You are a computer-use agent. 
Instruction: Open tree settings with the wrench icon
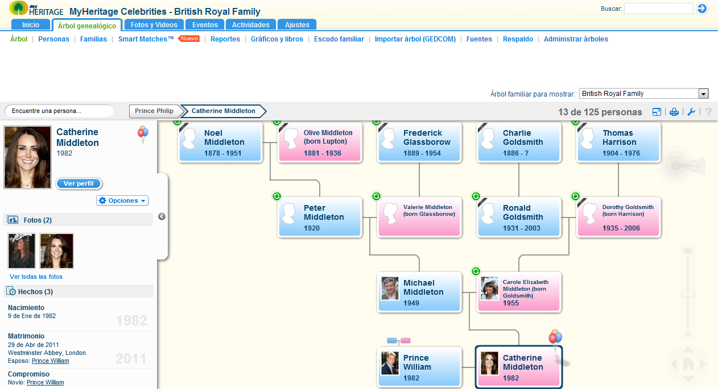[x=692, y=112]
